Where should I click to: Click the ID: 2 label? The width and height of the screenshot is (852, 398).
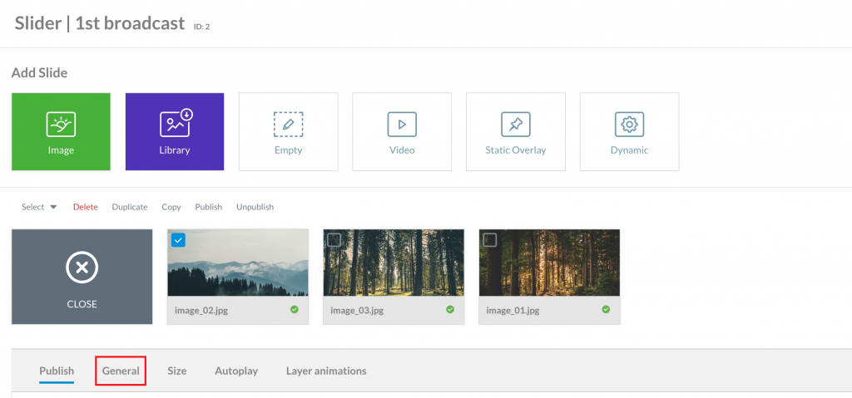click(x=201, y=26)
